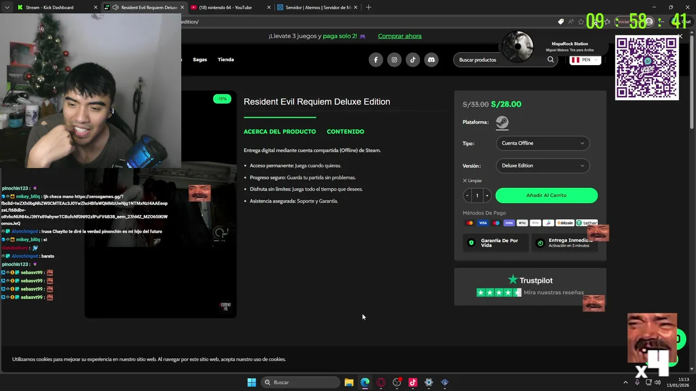The image size is (696, 391).
Task: Click the Tether payment icon
Action: tap(587, 223)
